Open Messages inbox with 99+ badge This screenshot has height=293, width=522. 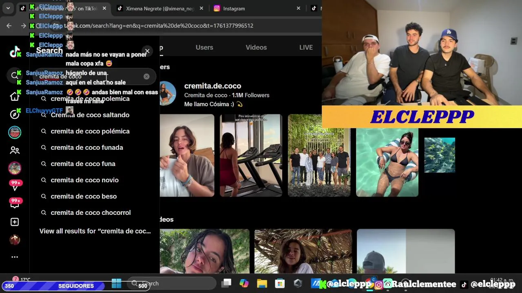click(15, 204)
